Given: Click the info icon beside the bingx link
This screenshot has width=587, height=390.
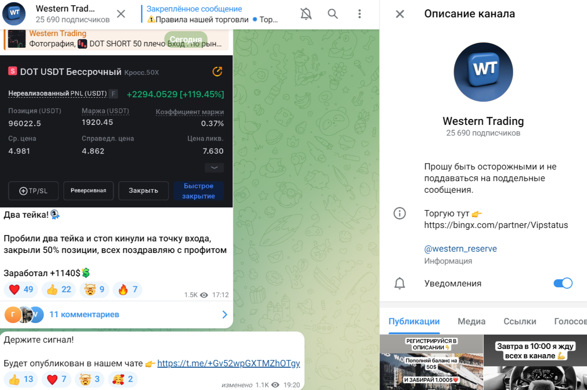Looking at the screenshot, I should point(400,213).
